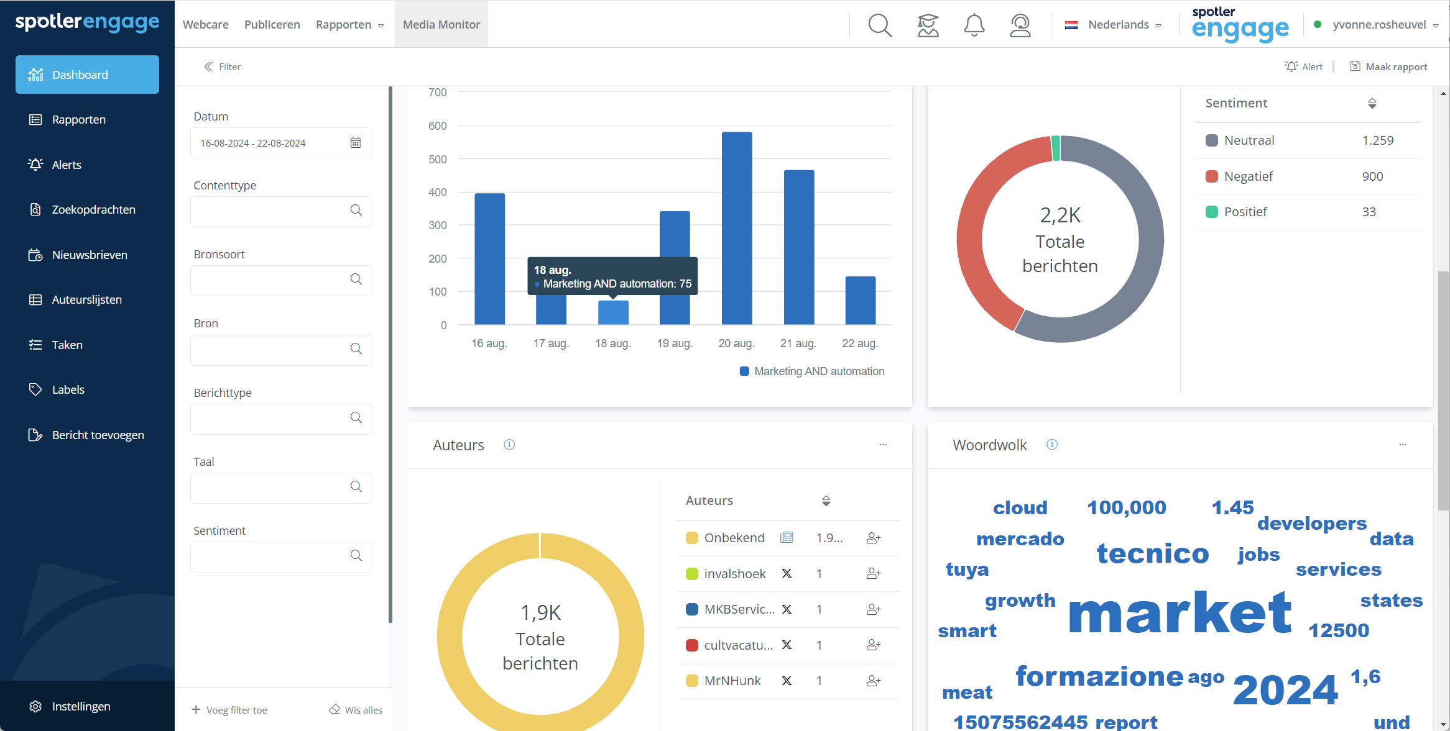Screen dimensions: 1450x731
Task: Open three-dot menu of Woordwolk widget
Action: pos(1403,445)
